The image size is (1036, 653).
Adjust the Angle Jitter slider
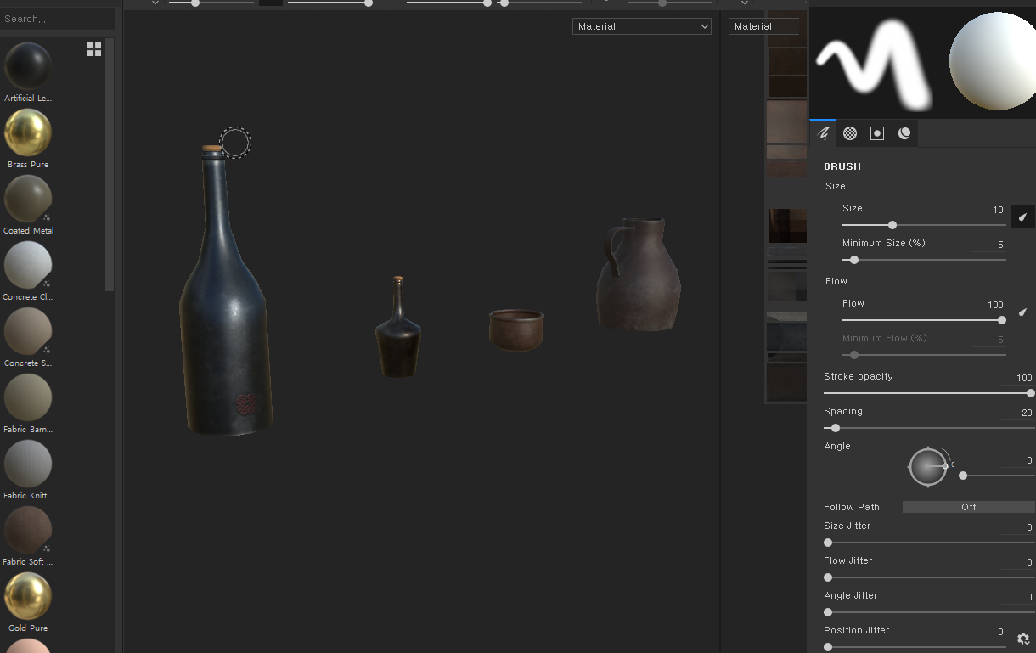[x=929, y=612]
